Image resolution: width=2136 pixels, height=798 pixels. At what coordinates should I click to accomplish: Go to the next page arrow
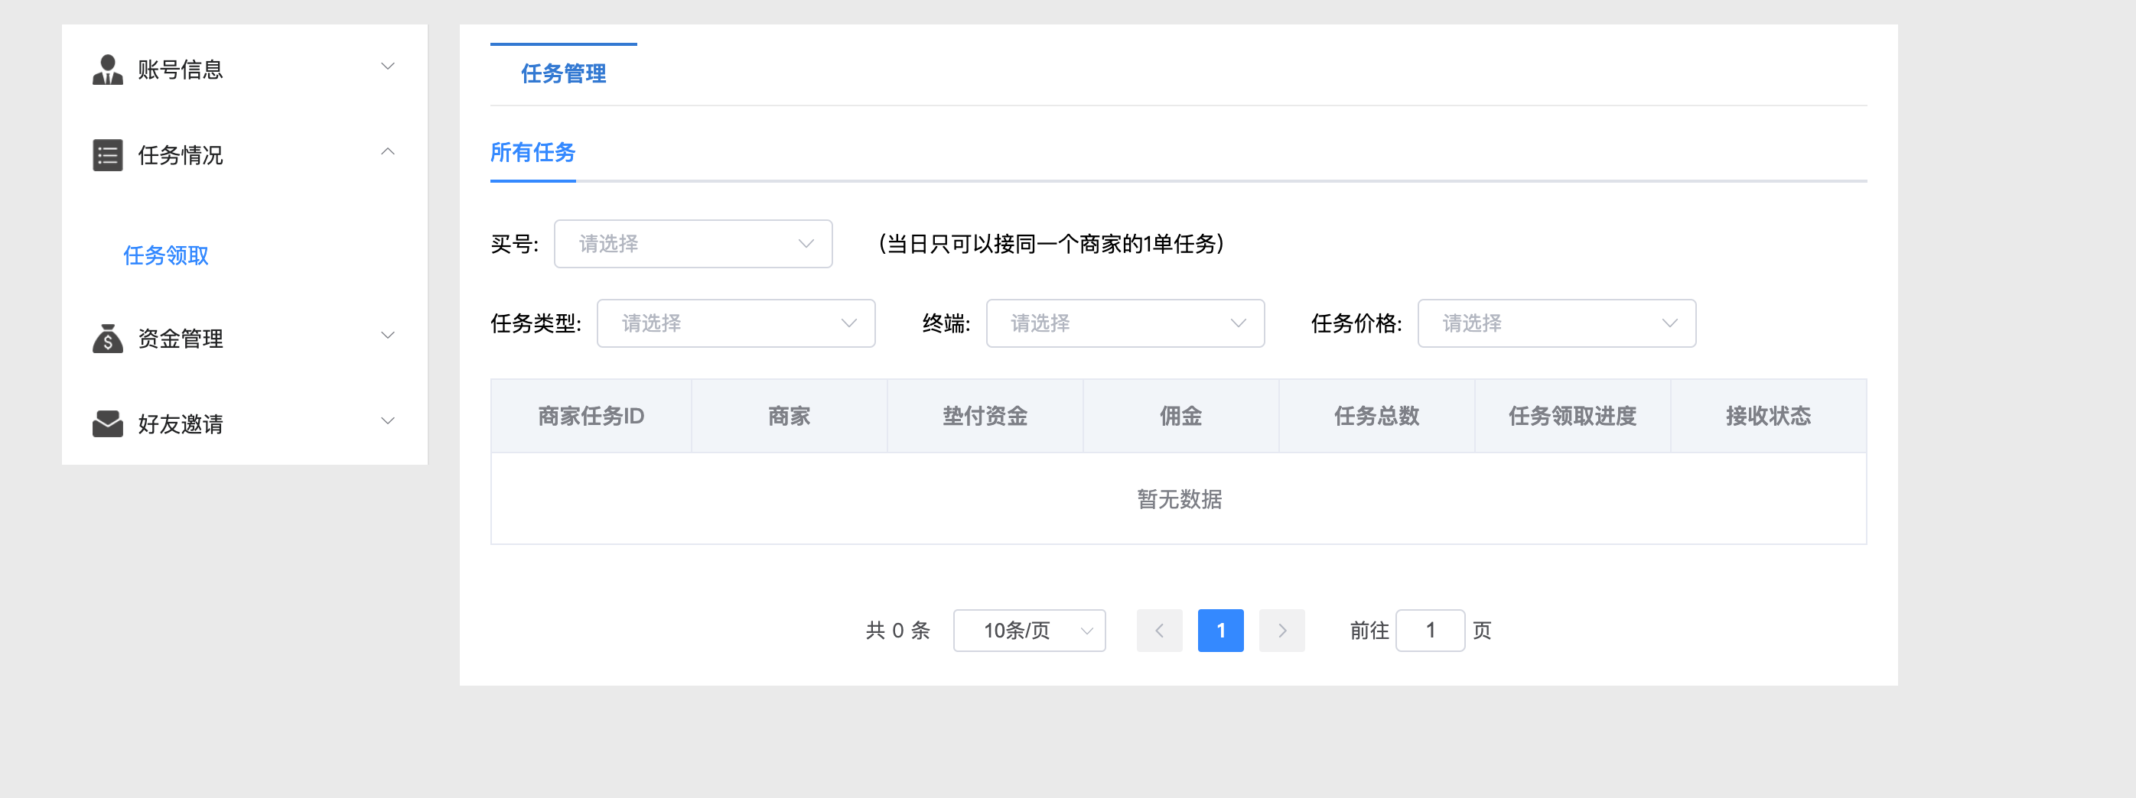(1282, 631)
